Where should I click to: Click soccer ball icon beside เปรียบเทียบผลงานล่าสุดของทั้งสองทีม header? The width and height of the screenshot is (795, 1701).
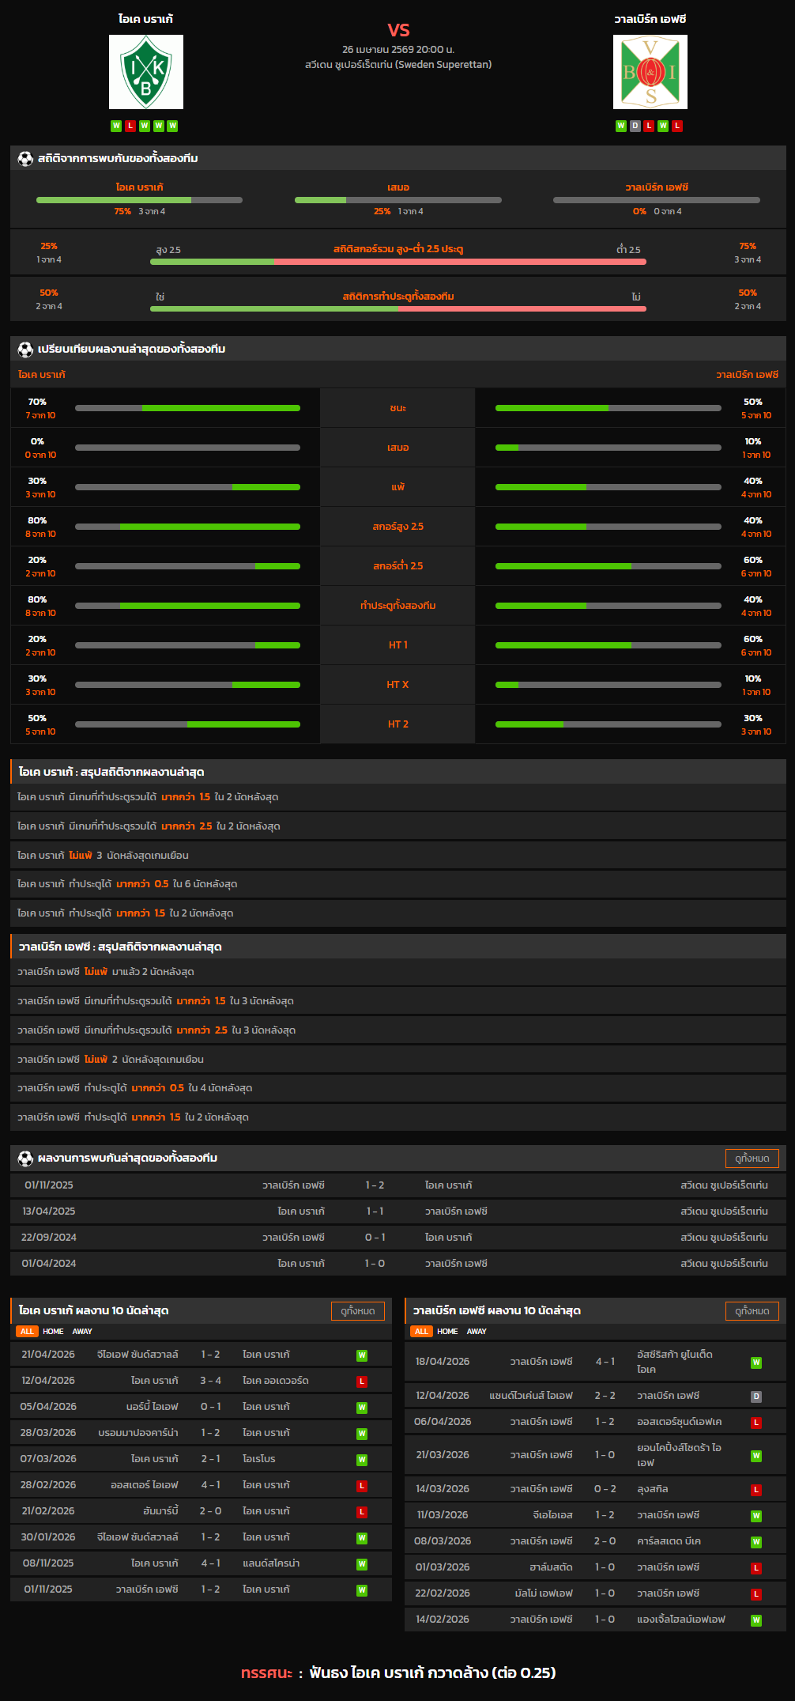point(25,350)
